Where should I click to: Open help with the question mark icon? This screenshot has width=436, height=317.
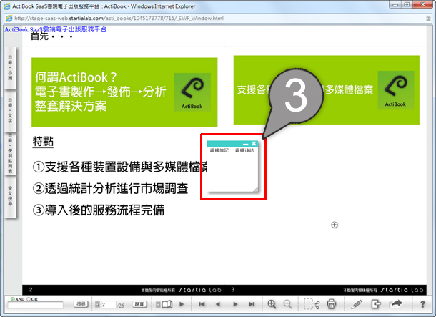422,304
